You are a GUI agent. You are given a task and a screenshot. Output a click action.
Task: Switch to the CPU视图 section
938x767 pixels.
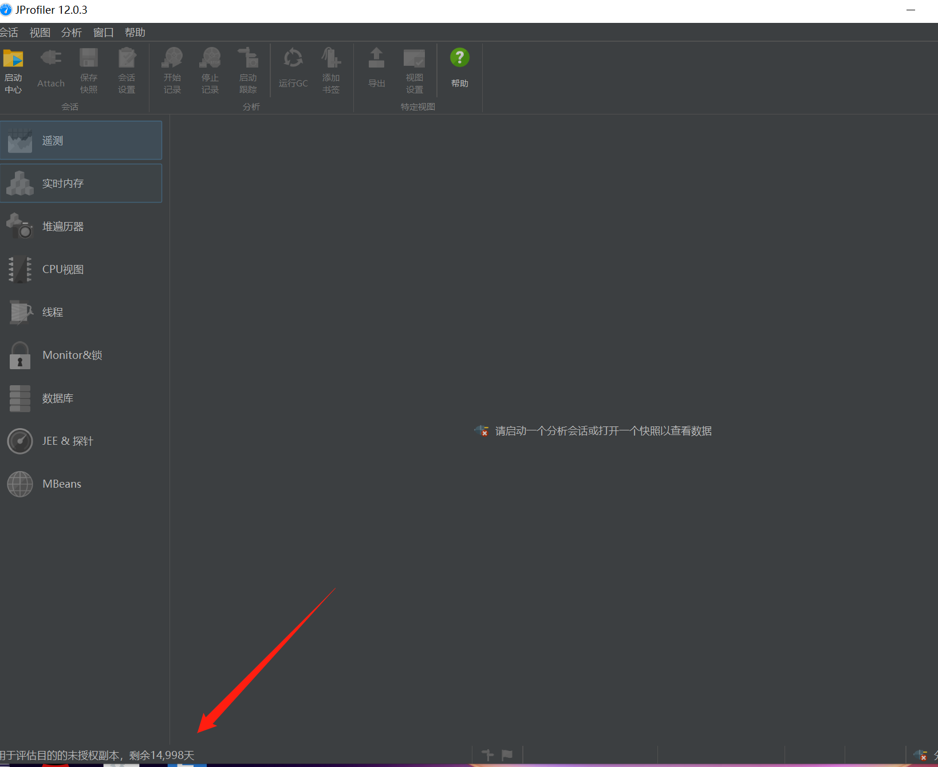coord(81,269)
